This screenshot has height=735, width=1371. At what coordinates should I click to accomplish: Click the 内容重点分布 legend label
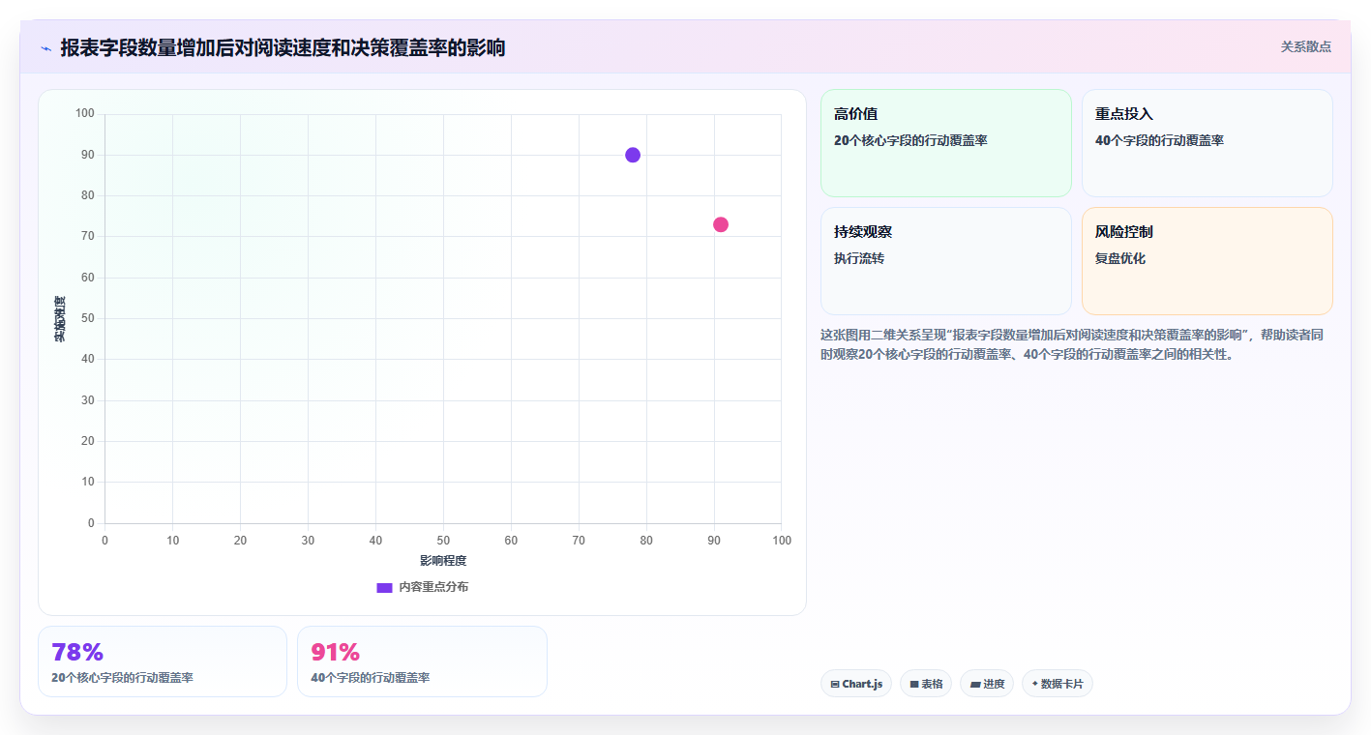point(433,587)
